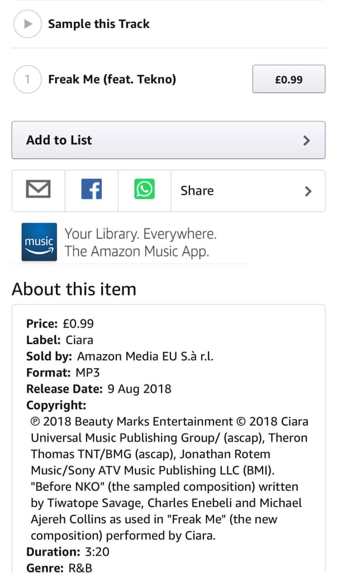Share through the WhatsApp icon

click(144, 189)
